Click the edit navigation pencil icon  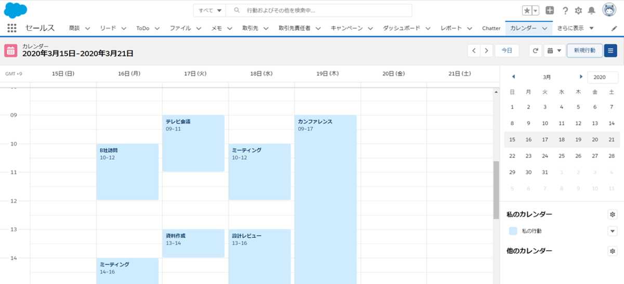click(x=614, y=28)
